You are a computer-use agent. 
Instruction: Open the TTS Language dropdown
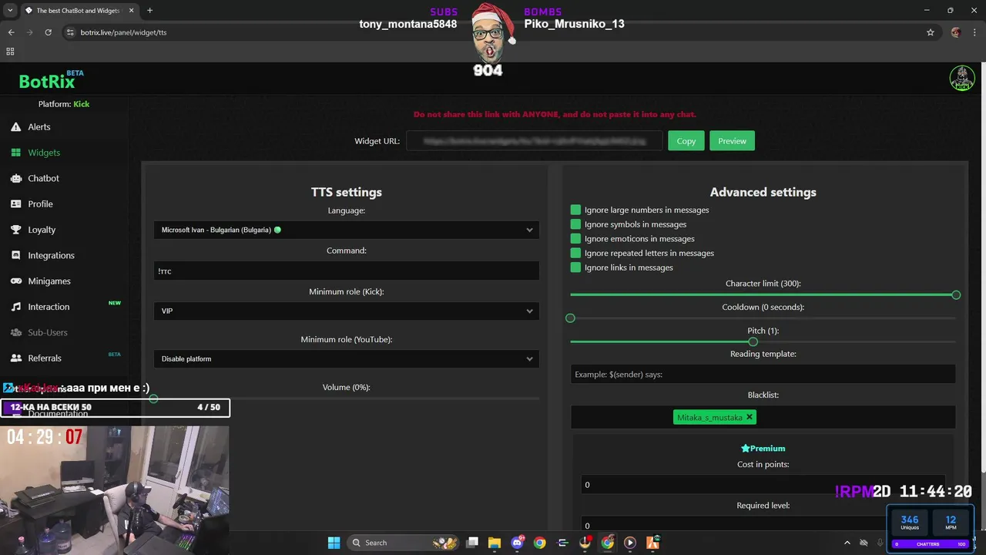pyautogui.click(x=347, y=230)
